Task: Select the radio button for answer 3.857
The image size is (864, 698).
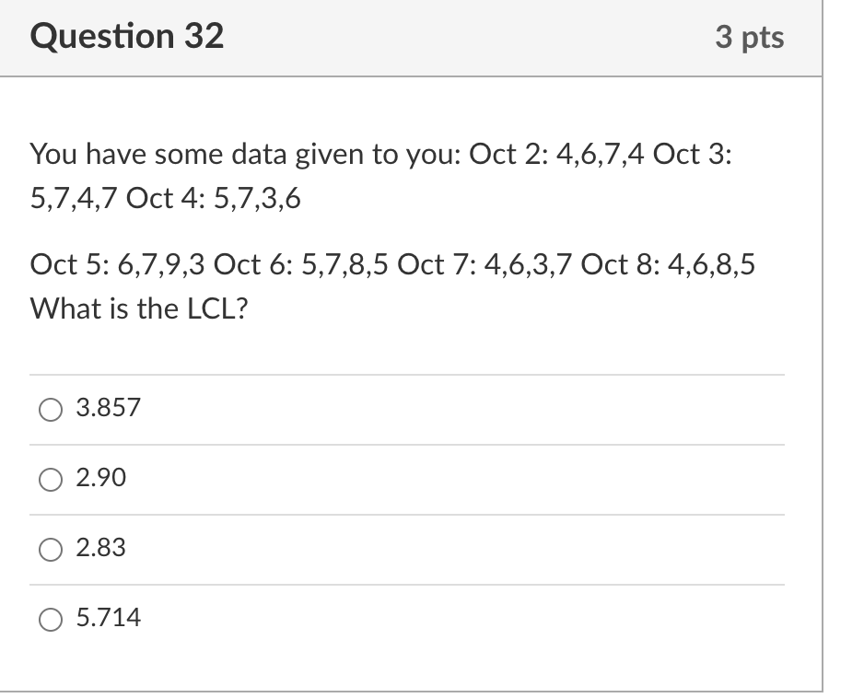Action: (51, 408)
